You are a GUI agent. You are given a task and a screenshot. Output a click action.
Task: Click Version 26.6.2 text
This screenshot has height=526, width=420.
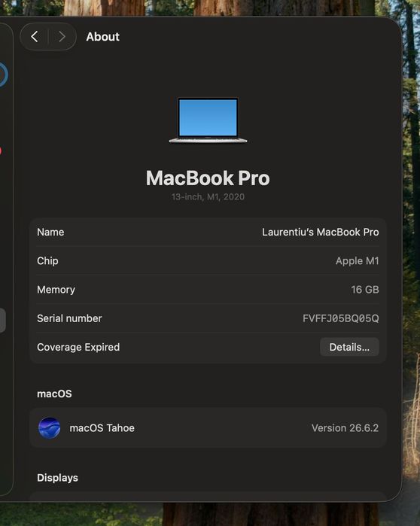[345, 428]
